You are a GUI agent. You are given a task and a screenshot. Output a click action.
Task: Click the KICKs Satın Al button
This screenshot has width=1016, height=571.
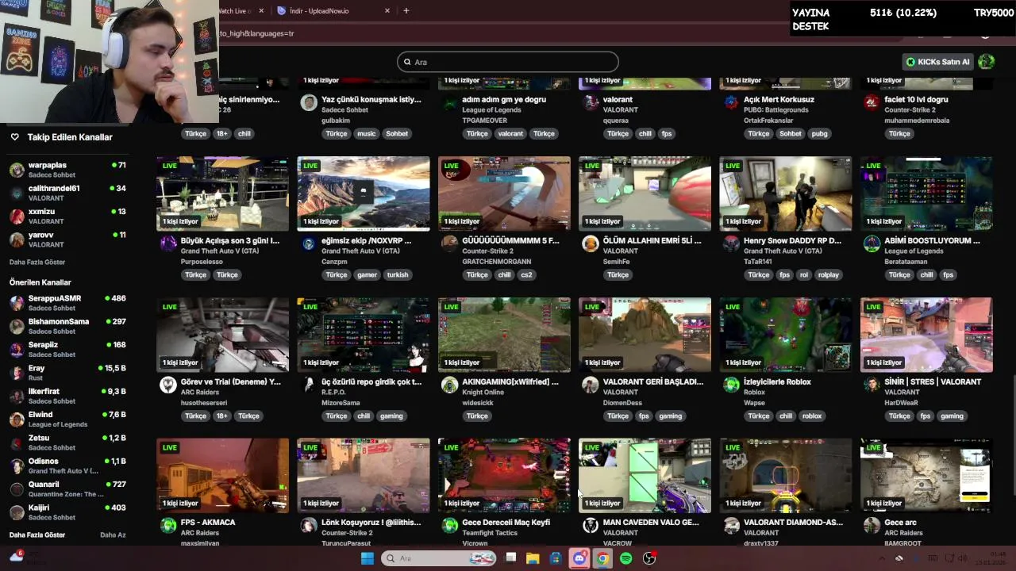pos(937,62)
